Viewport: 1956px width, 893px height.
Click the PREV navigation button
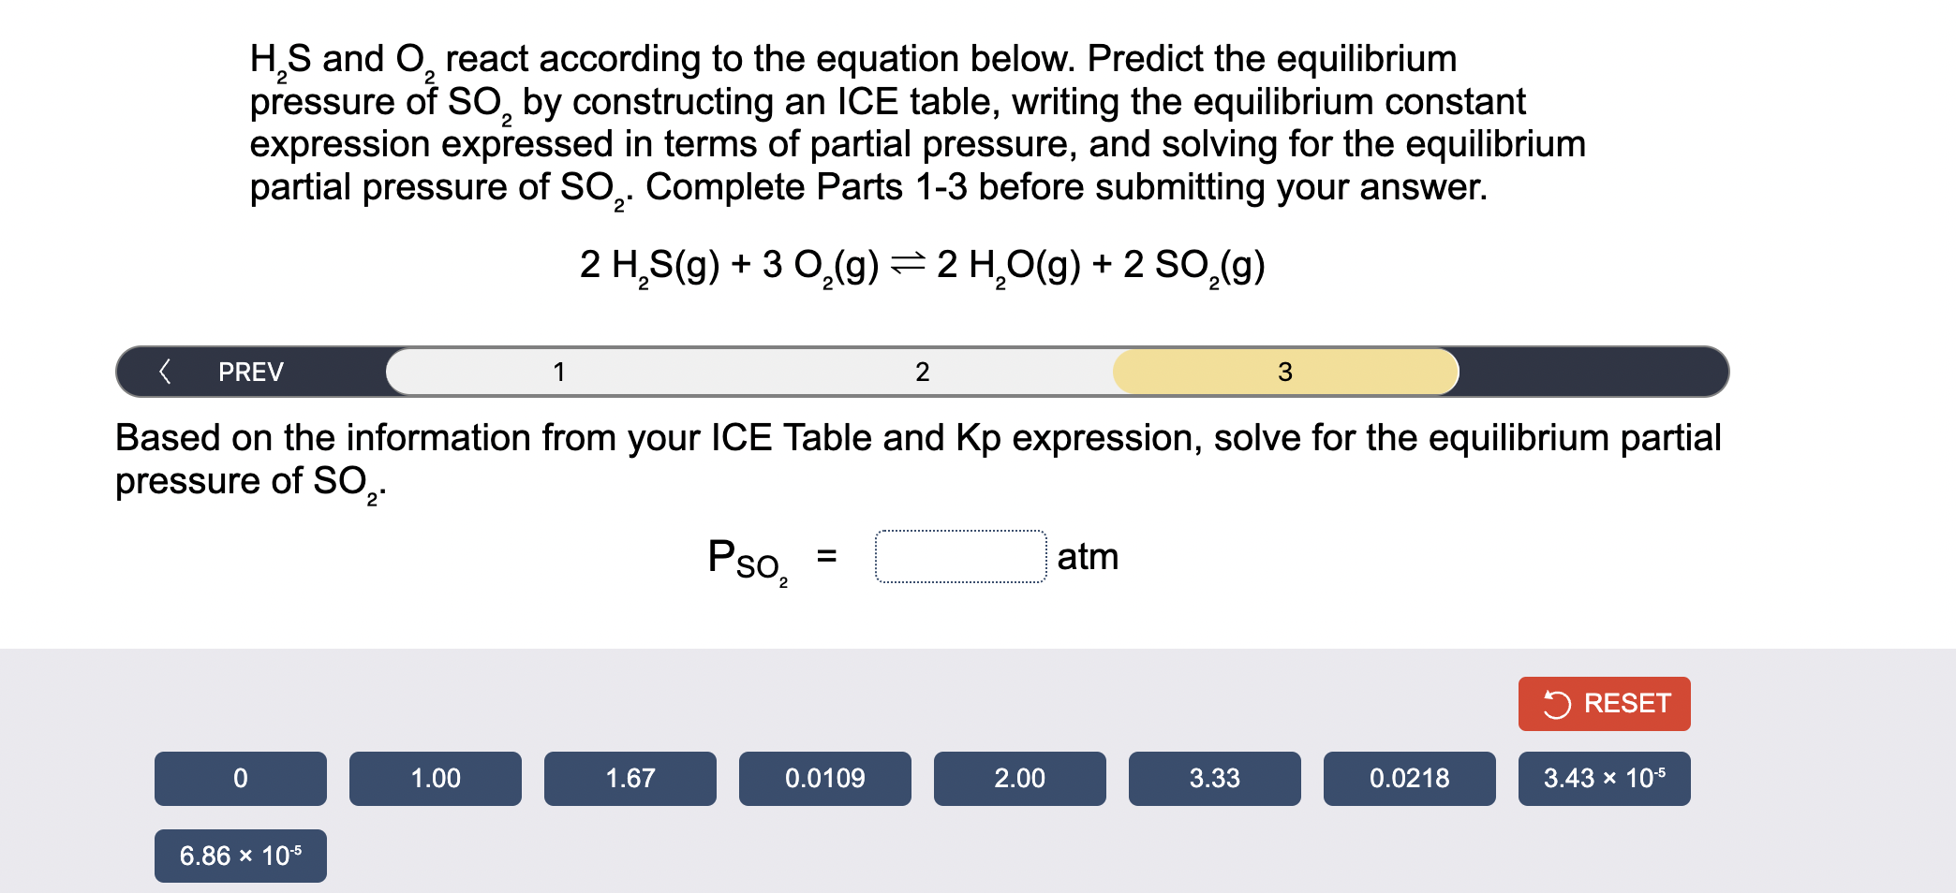[x=249, y=371]
